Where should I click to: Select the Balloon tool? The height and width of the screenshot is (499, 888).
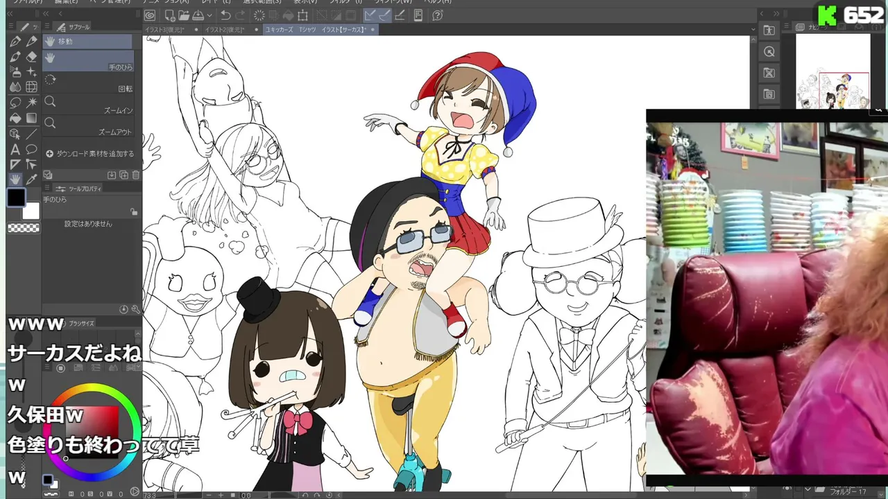(31, 149)
